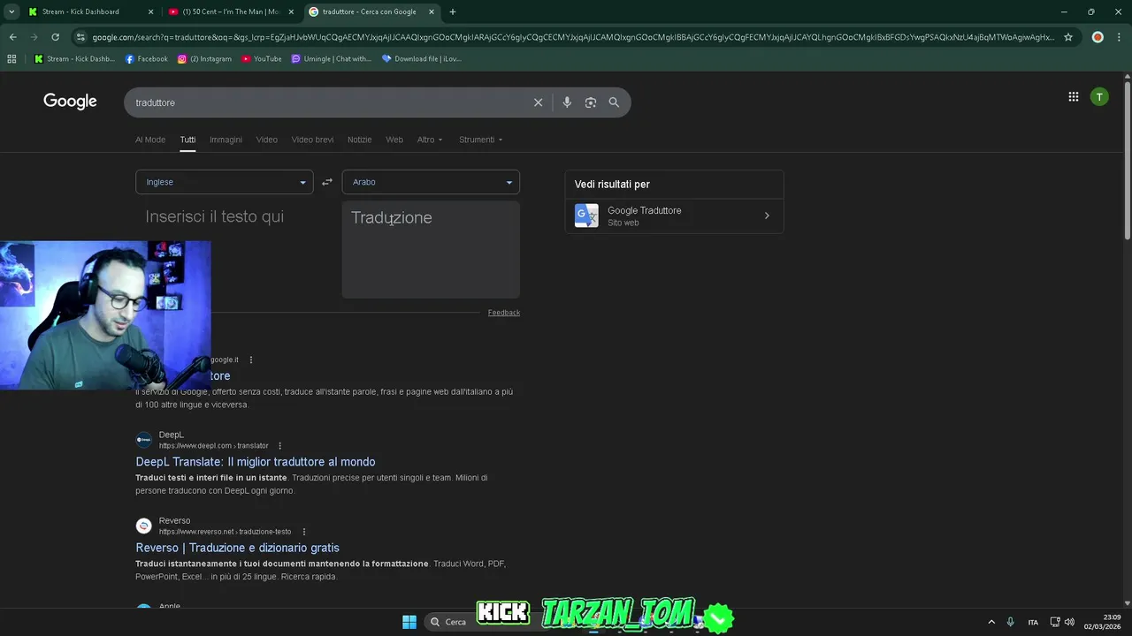The image size is (1132, 636).
Task: Expand the Strumenti tools dropdown
Action: [x=481, y=140]
